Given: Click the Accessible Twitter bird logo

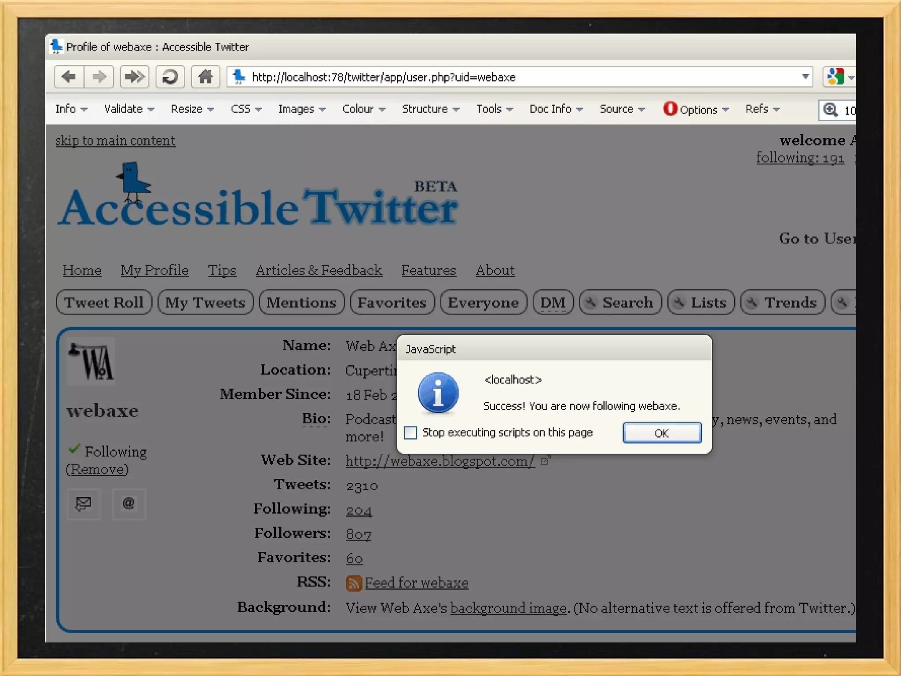Looking at the screenshot, I should 133,183.
